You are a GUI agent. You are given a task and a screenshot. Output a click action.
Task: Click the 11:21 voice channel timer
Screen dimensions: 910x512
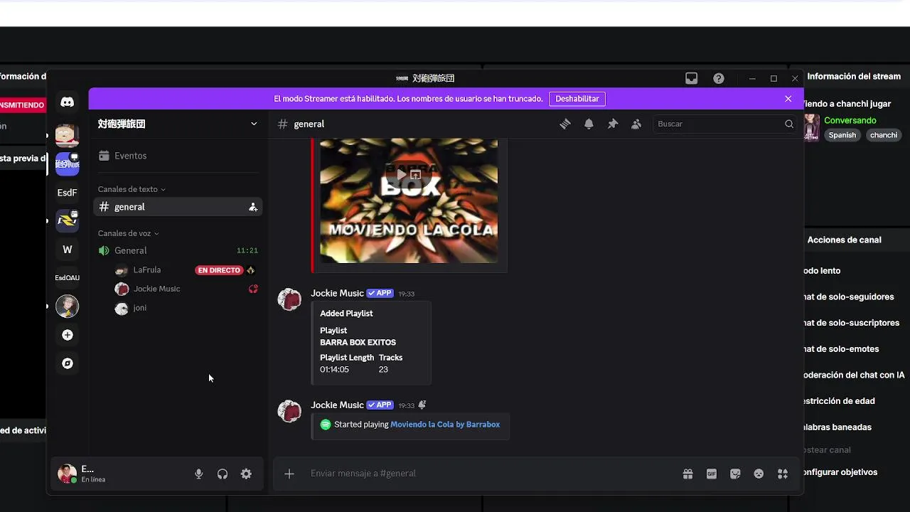tap(247, 250)
